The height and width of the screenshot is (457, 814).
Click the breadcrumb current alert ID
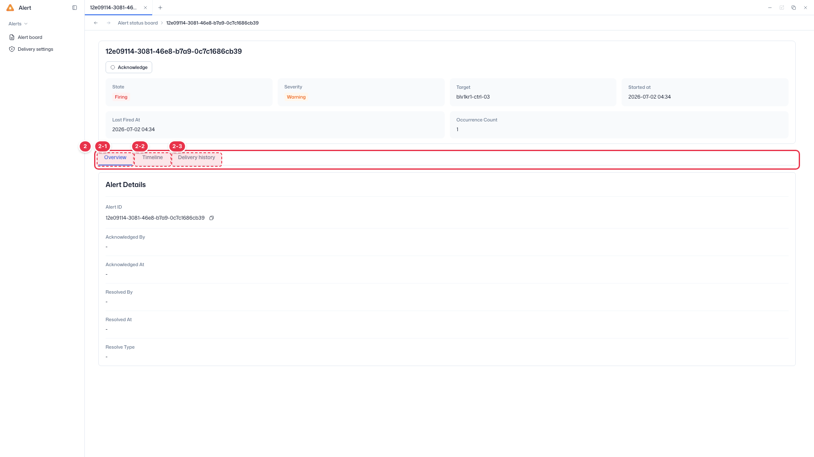point(212,23)
